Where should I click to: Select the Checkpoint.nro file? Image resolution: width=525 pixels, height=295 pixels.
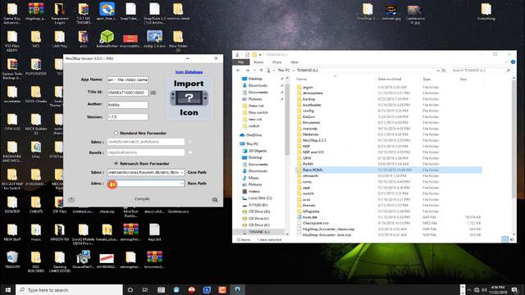point(315,223)
